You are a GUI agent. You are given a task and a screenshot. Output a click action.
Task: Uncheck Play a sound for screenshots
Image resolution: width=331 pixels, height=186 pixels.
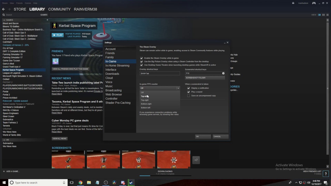tap(189, 92)
